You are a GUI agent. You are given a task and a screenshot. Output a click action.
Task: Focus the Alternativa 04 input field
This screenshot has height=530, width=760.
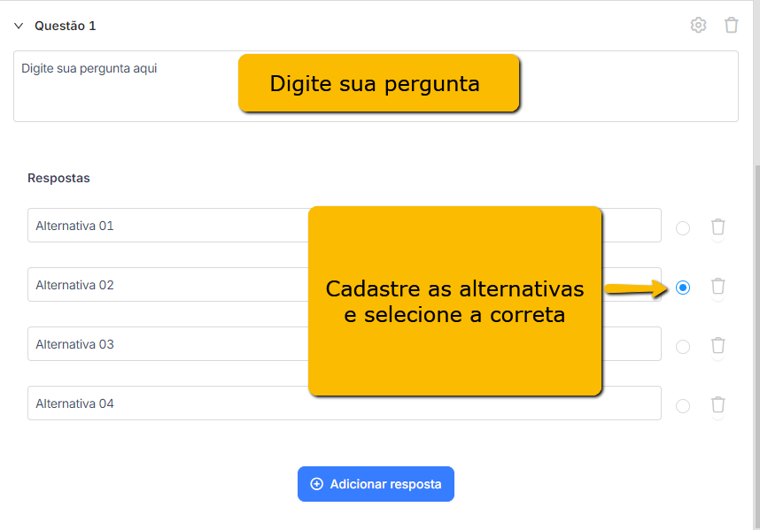345,403
